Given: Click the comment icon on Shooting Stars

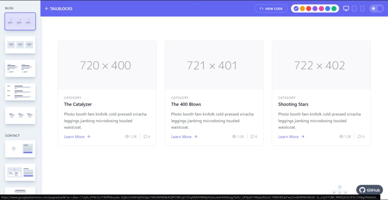Looking at the screenshot, I should coord(360,137).
